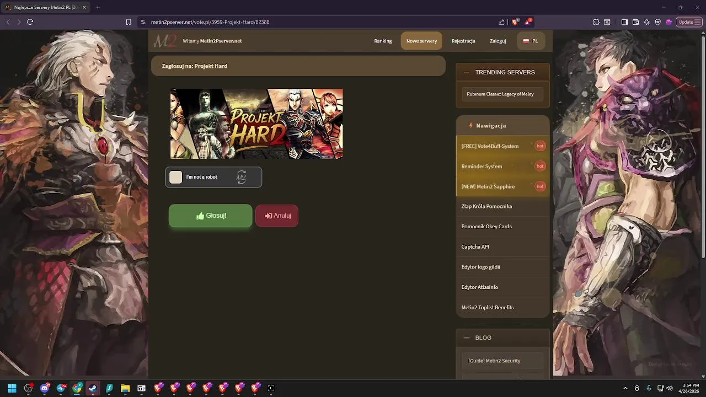
Task: Open Brave Rewards triangle icon
Action: click(528, 22)
